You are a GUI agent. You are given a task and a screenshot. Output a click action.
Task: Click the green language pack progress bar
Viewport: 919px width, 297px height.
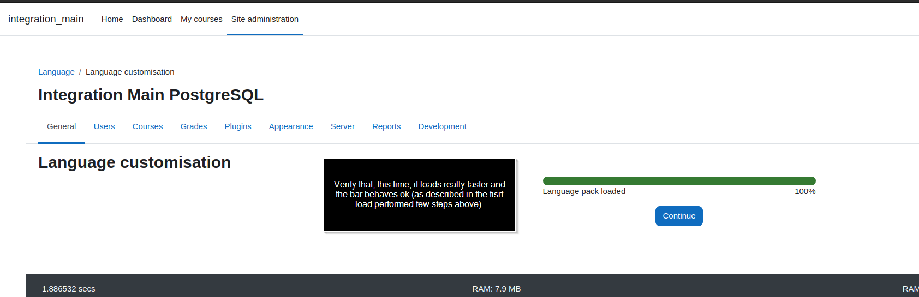679,181
